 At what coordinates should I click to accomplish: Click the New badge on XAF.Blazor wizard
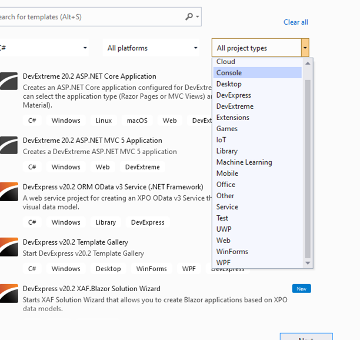tap(301, 289)
